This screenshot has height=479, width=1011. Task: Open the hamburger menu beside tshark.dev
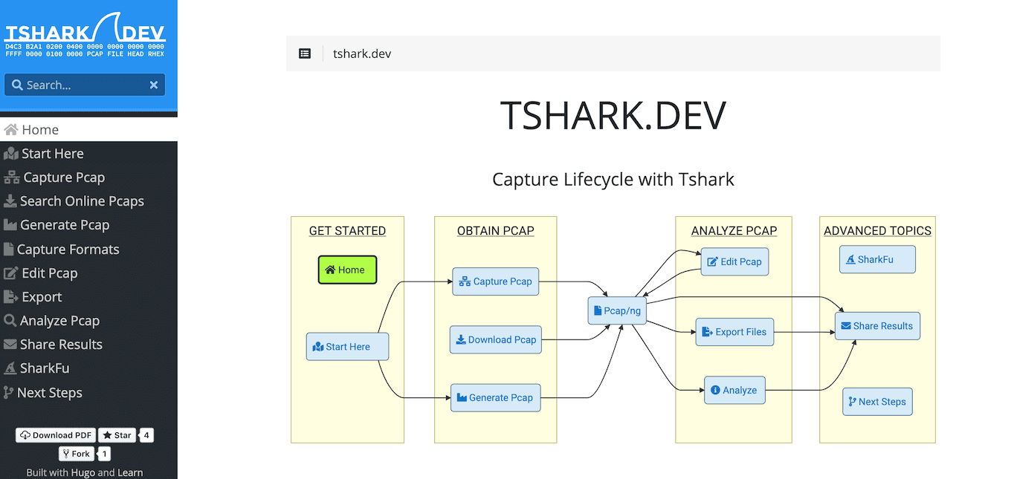pyautogui.click(x=305, y=53)
